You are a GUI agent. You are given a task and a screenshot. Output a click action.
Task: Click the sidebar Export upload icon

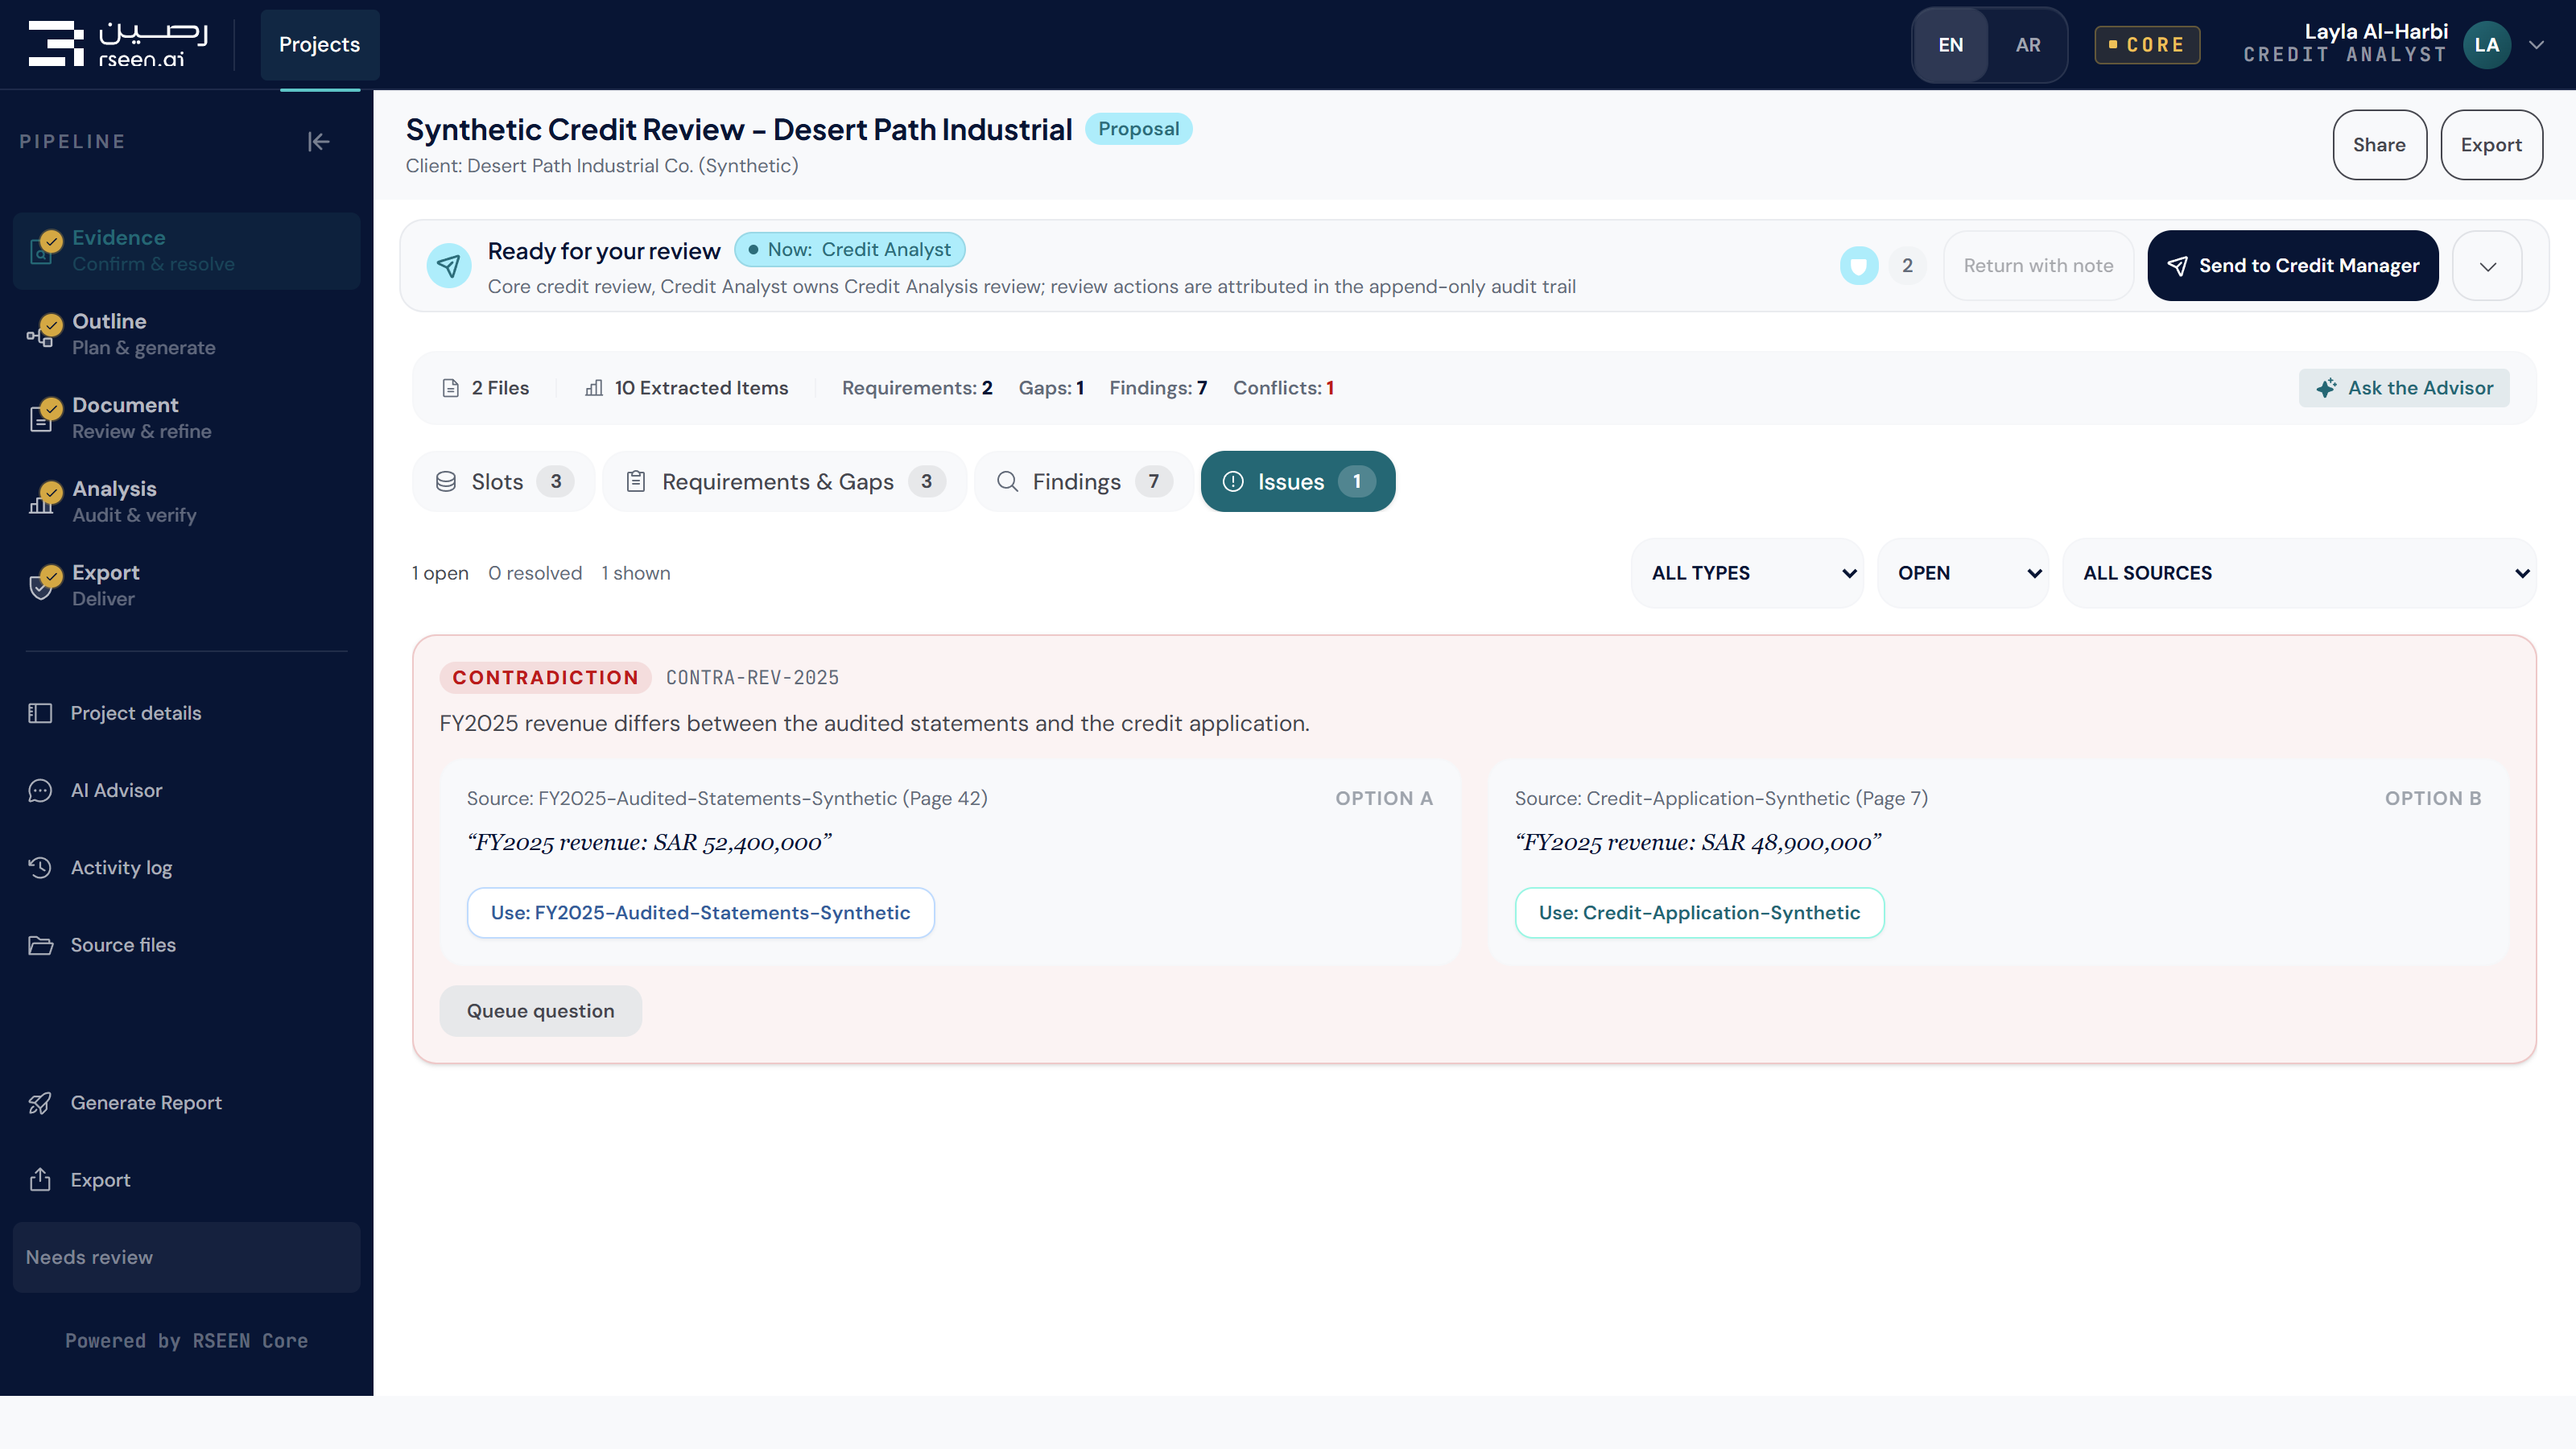pos(40,1180)
